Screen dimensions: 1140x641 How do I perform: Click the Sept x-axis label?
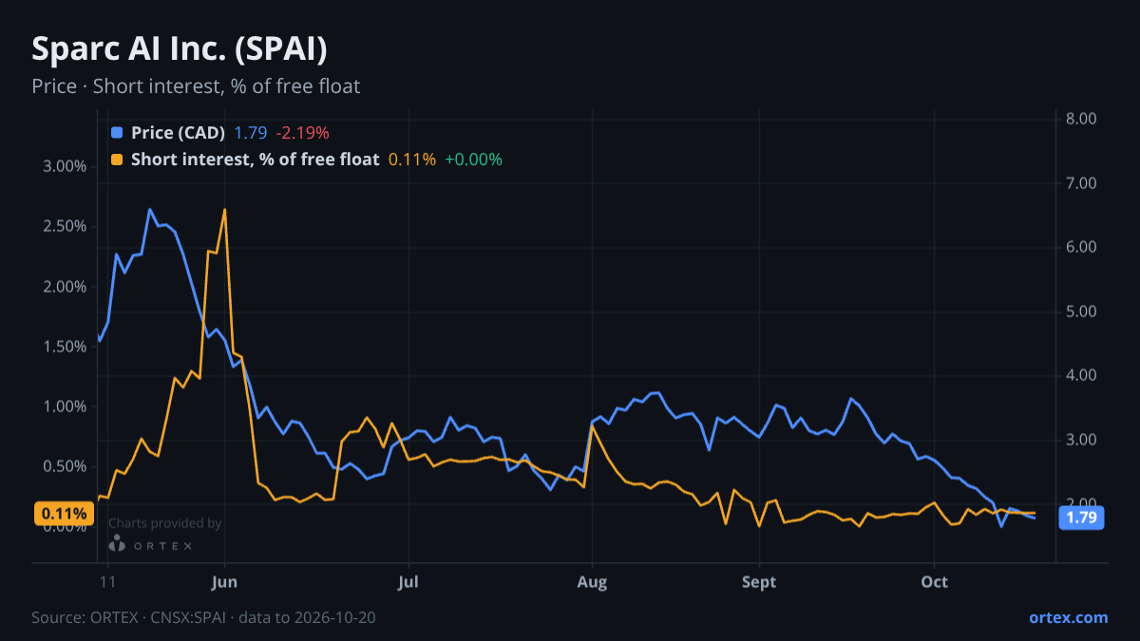[x=758, y=582]
